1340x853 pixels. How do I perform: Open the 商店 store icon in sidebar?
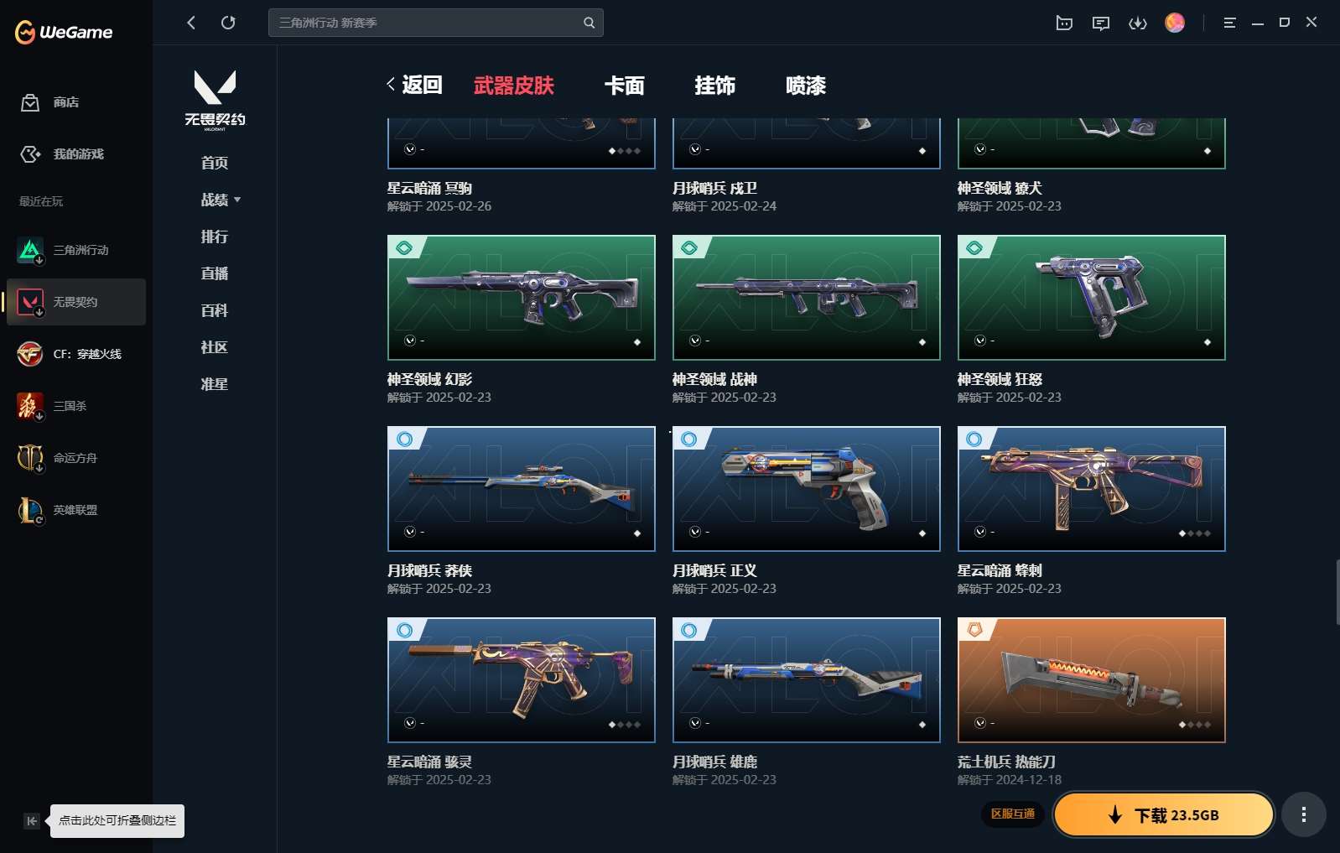[x=30, y=102]
